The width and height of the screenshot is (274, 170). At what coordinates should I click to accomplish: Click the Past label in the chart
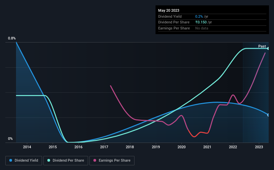coord(262,46)
